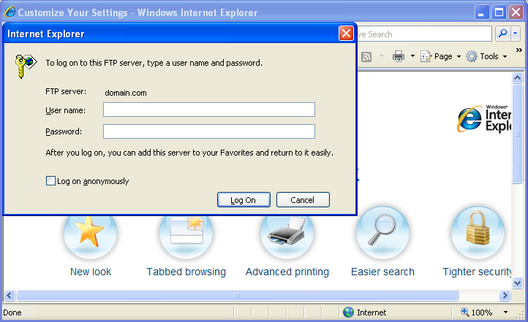Enable Log on anonymously checkbox
The height and width of the screenshot is (322, 528).
tap(50, 181)
